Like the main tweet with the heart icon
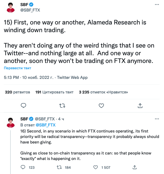 click(101, 106)
